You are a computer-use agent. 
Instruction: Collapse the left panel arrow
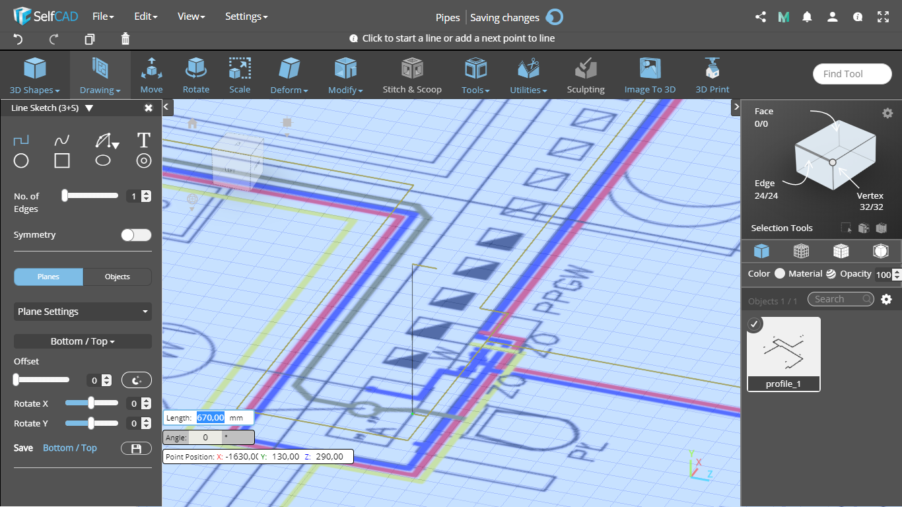coord(167,106)
